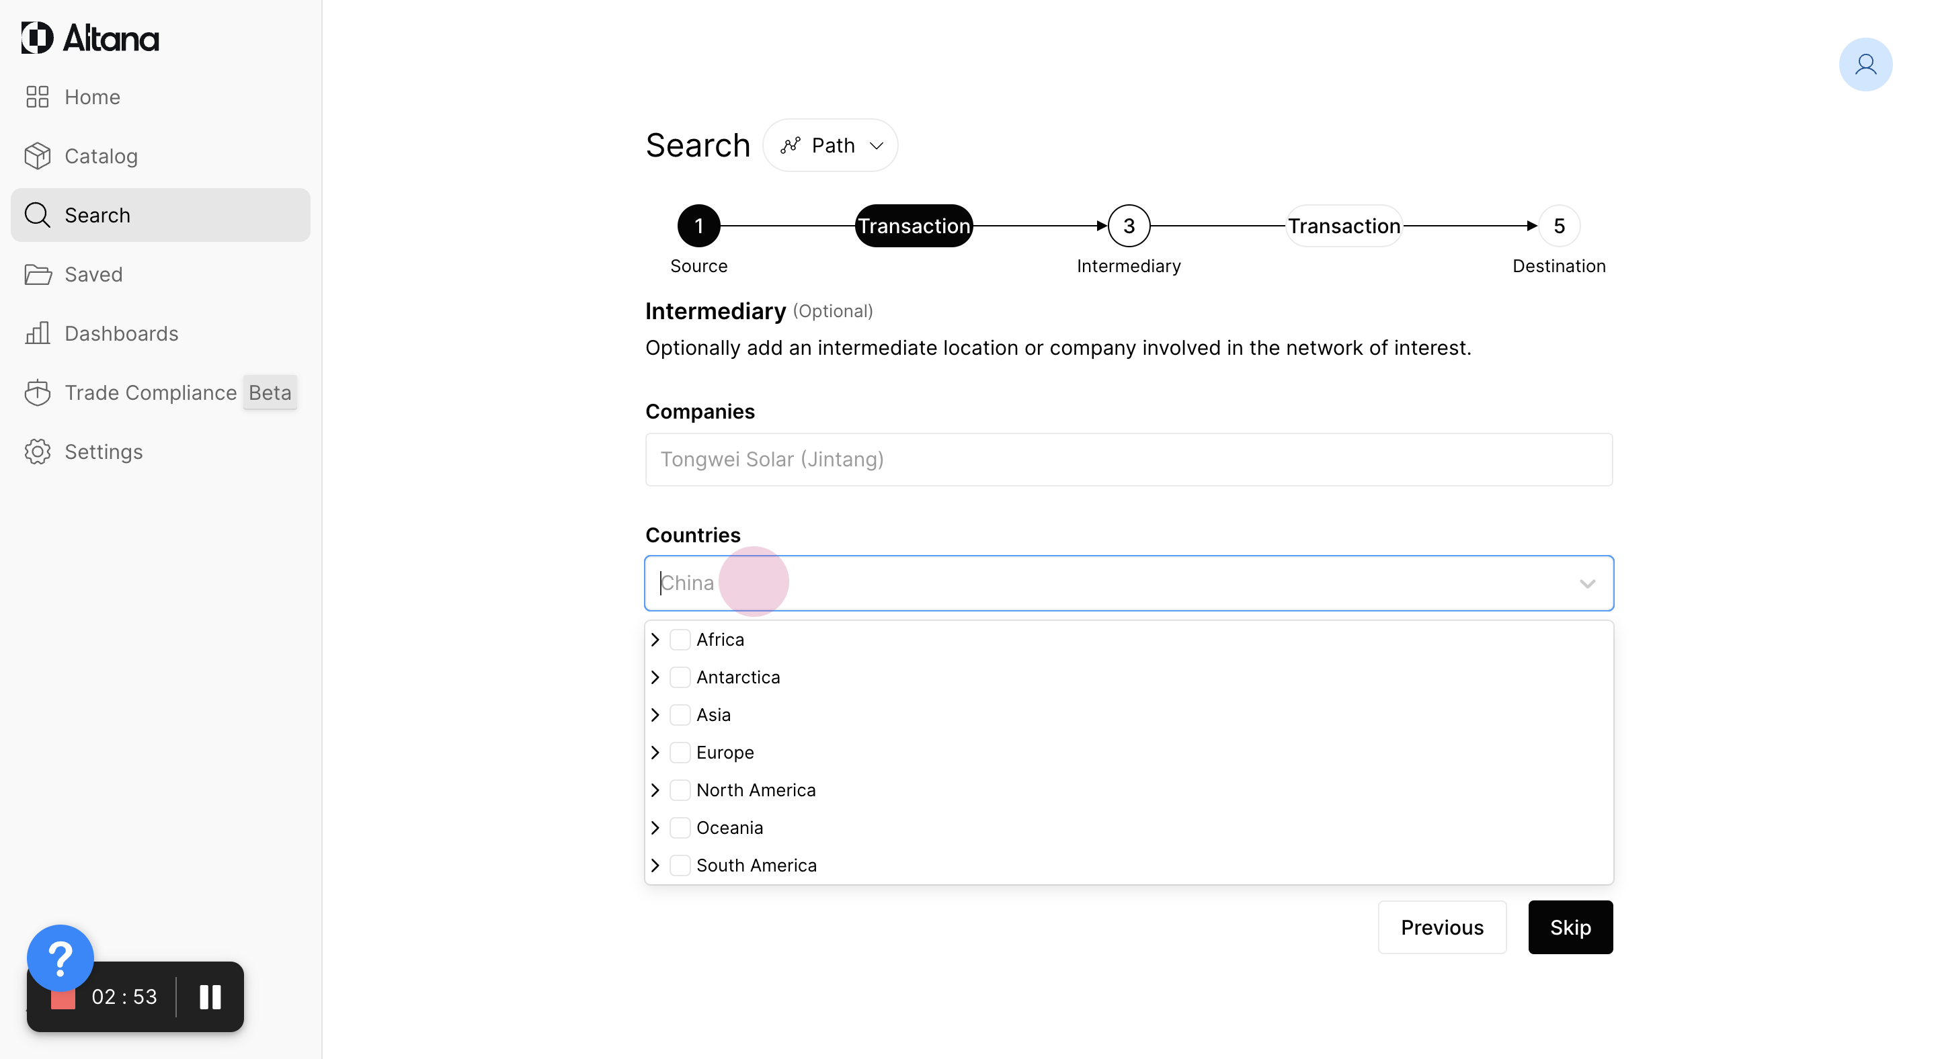Open the user profile avatar

(1865, 65)
